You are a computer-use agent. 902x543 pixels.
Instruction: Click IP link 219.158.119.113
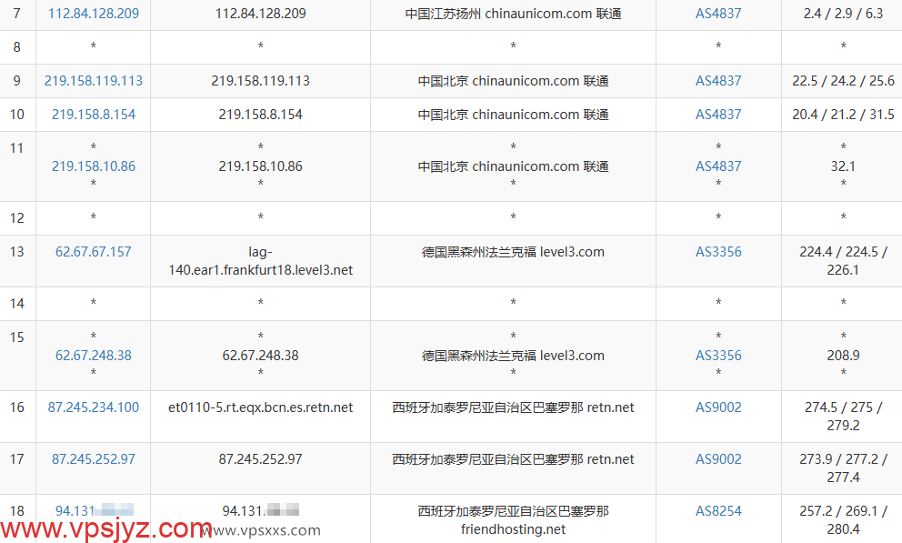[x=93, y=81]
